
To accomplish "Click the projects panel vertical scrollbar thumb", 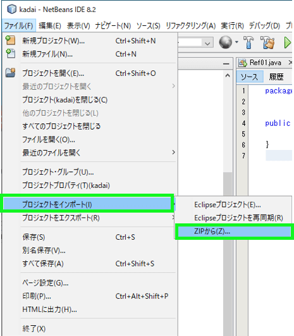I will (x=228, y=253).
